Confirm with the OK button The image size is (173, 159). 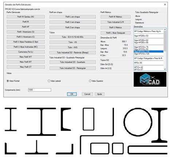click(72, 94)
